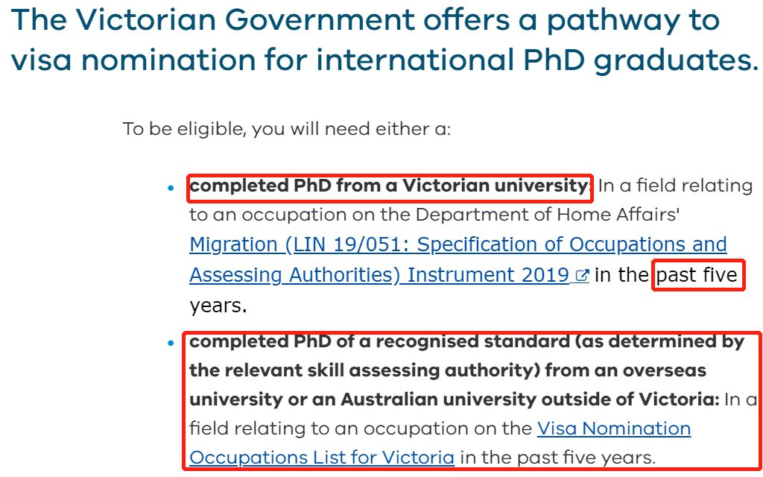Click bold text 'completed PhD from a Victorian university'
The image size is (763, 477).
[389, 186]
